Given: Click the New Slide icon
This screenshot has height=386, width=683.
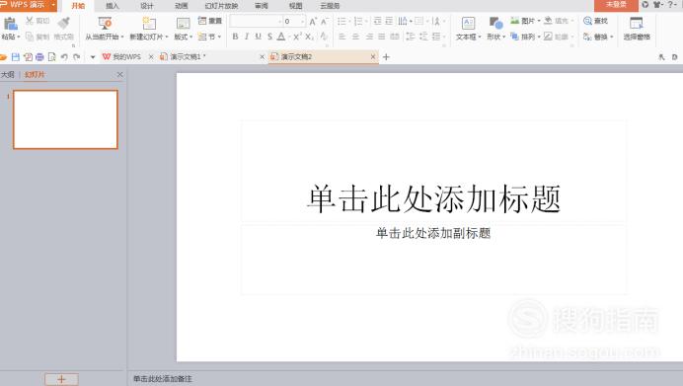Looking at the screenshot, I should [x=149, y=24].
